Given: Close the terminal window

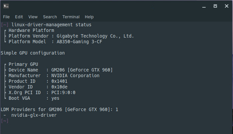Looking at the screenshot, I should [x=226, y=6].
